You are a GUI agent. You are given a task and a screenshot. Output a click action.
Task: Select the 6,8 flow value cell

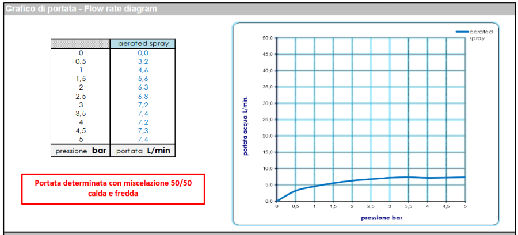point(143,96)
